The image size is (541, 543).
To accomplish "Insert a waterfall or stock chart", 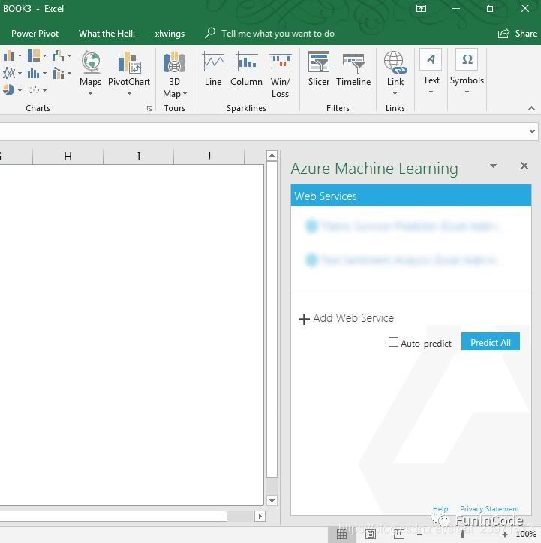I will [62, 55].
